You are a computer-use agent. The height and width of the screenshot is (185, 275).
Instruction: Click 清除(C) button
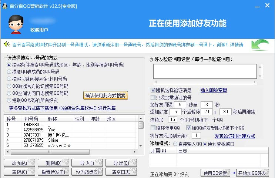point(19,172)
